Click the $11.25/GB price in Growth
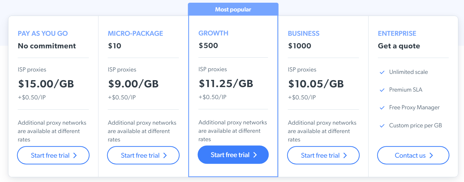 click(x=226, y=83)
